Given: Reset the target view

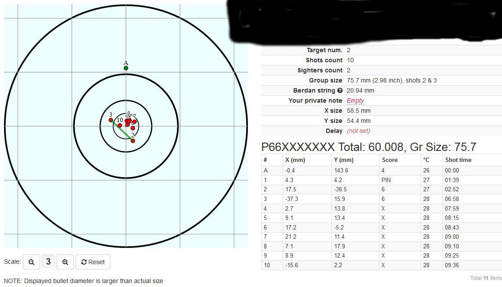Looking at the screenshot, I should point(93,262).
